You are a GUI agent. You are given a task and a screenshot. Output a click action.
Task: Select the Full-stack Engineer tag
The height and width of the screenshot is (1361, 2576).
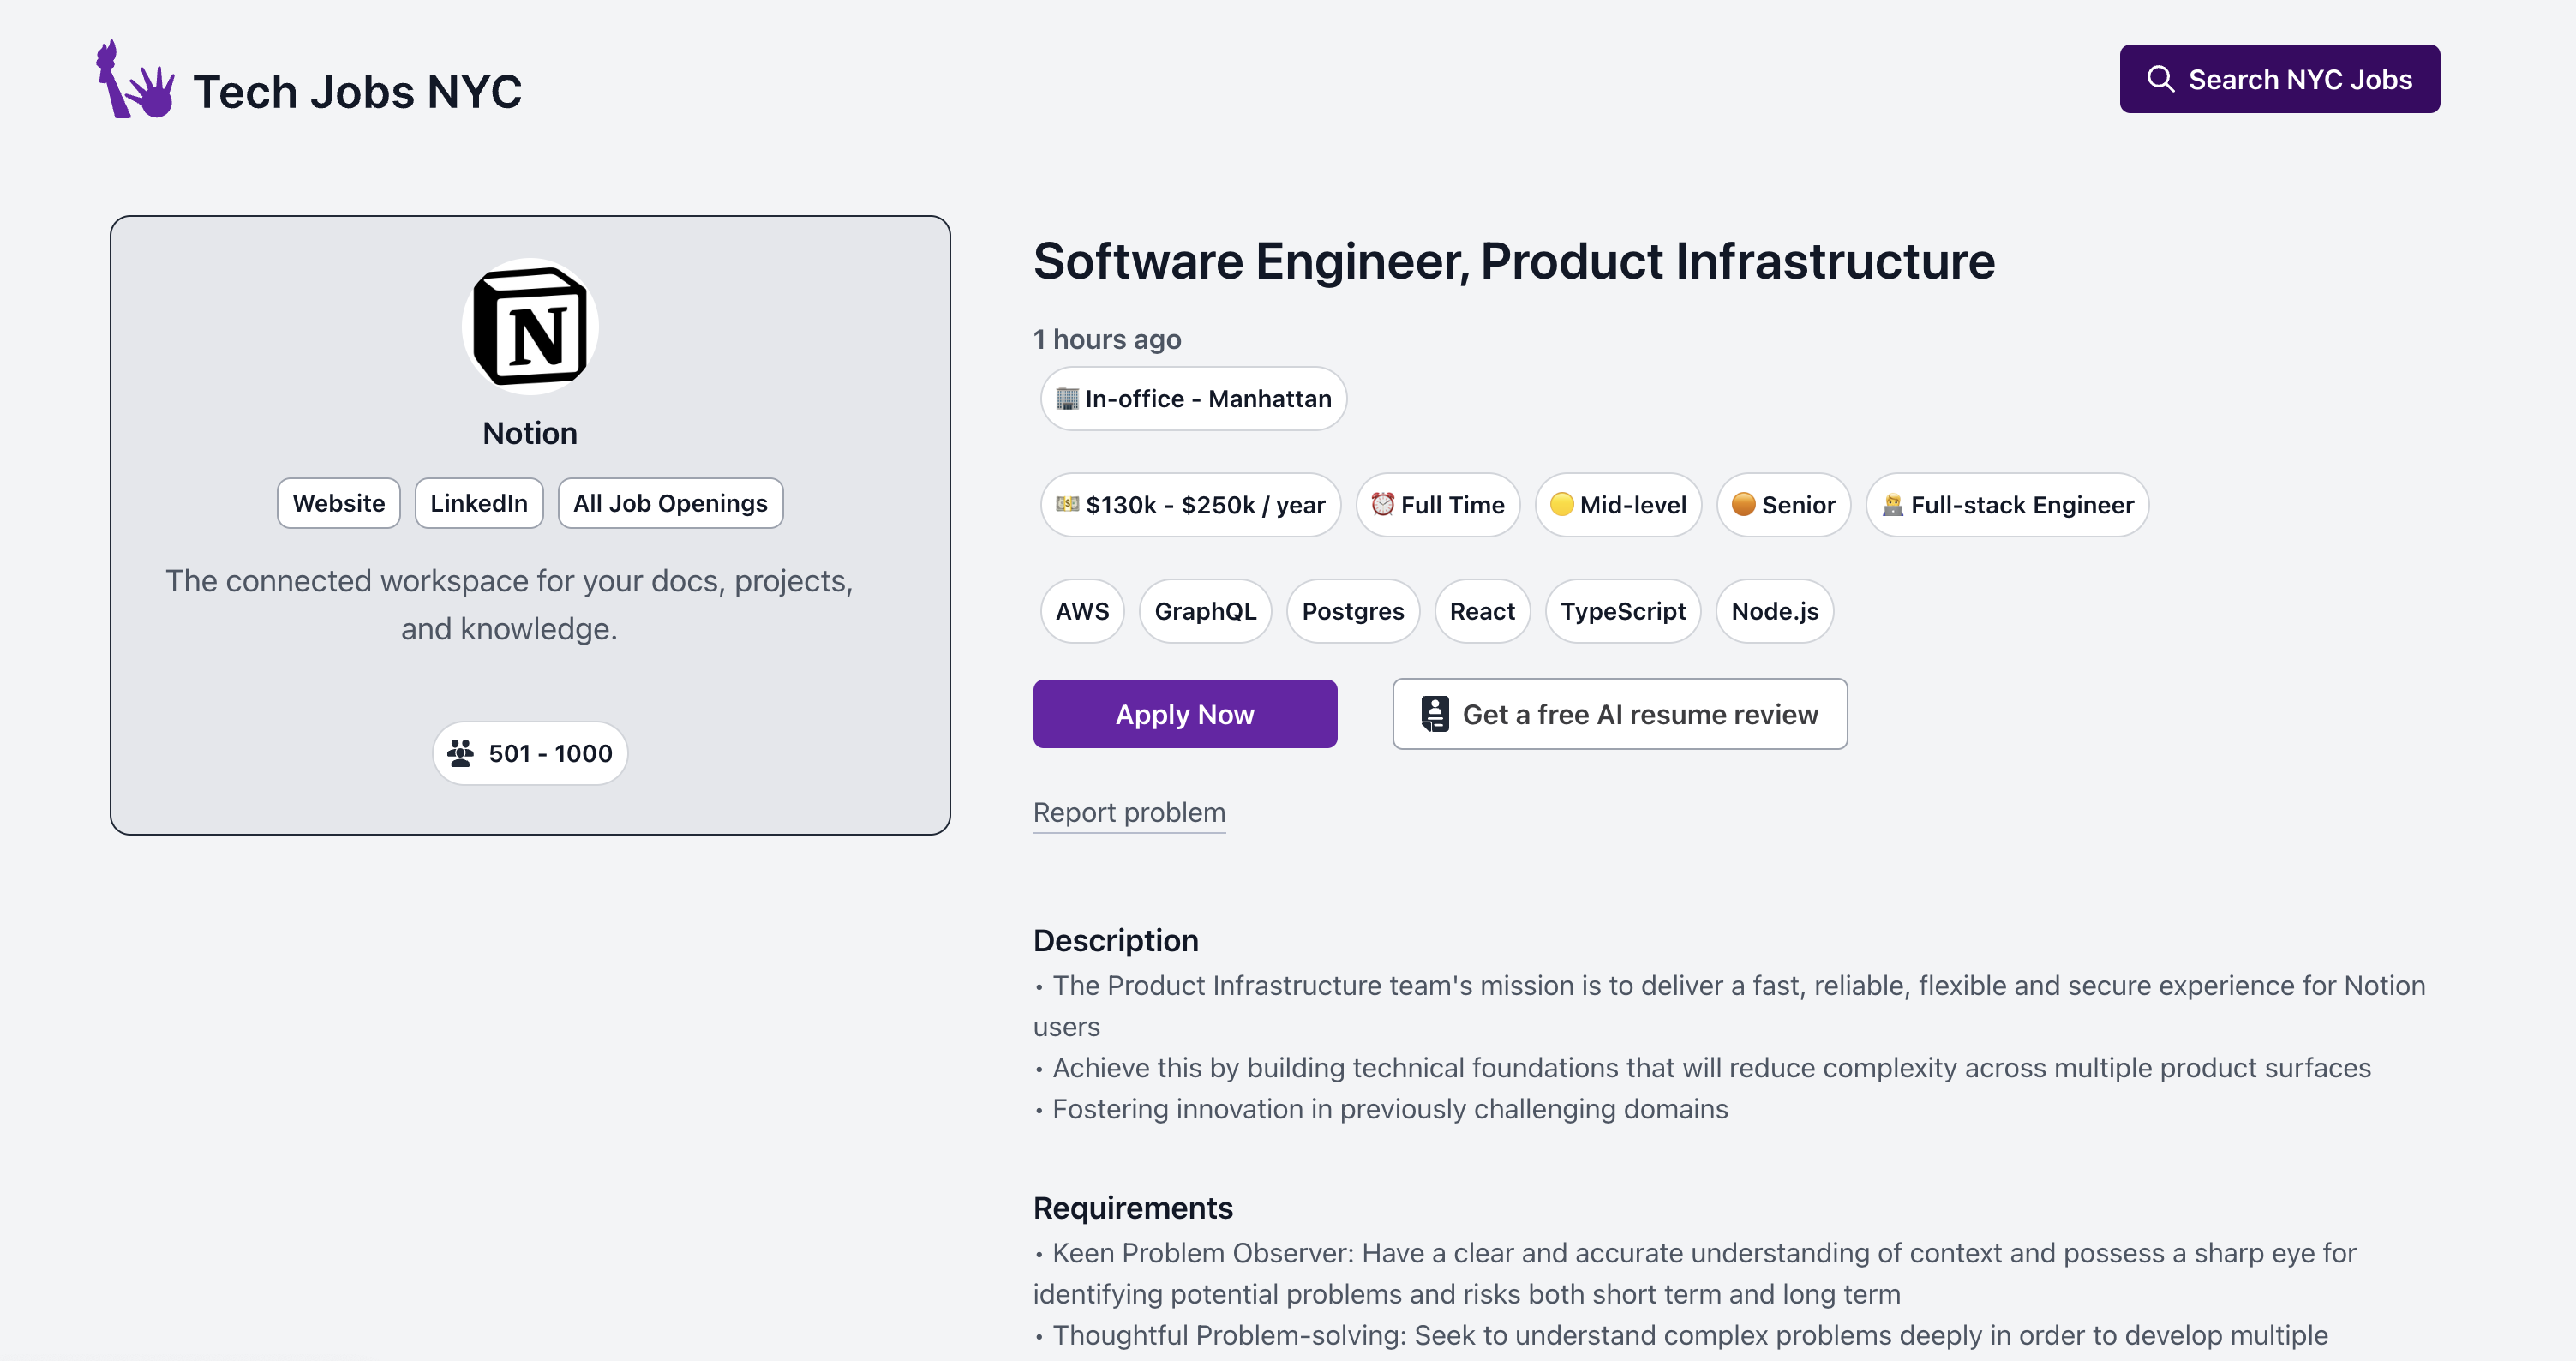2007,504
